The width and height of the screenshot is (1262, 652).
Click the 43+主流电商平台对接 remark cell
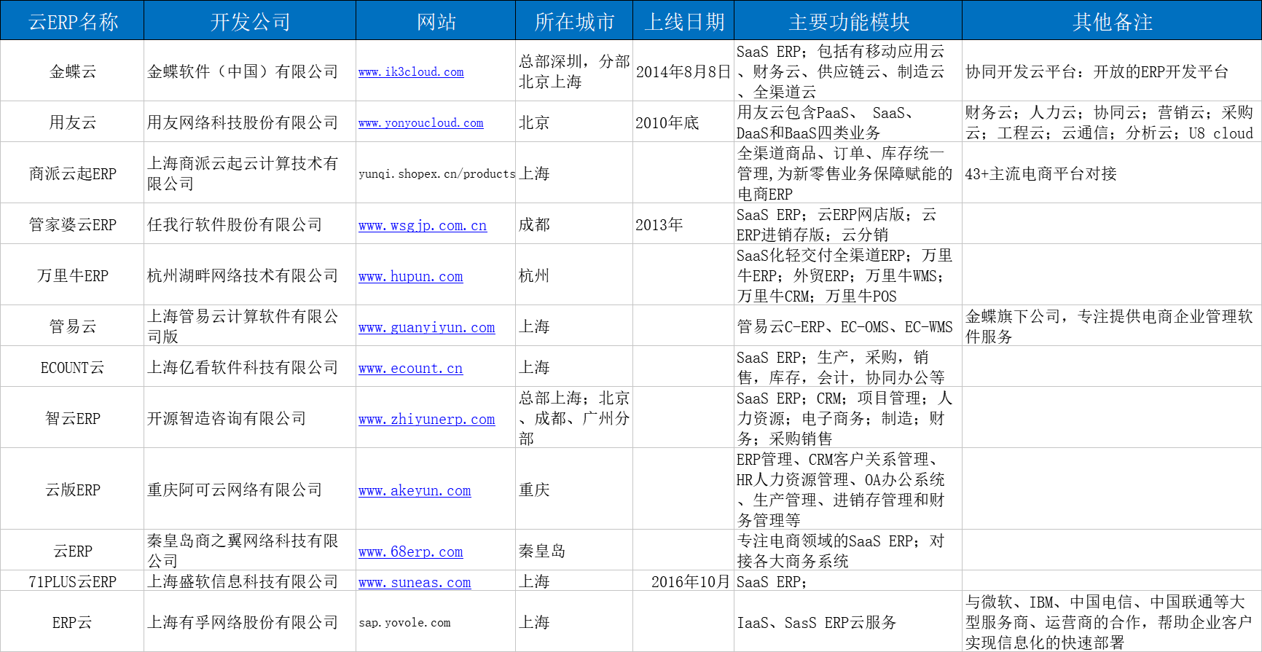[1112, 173]
